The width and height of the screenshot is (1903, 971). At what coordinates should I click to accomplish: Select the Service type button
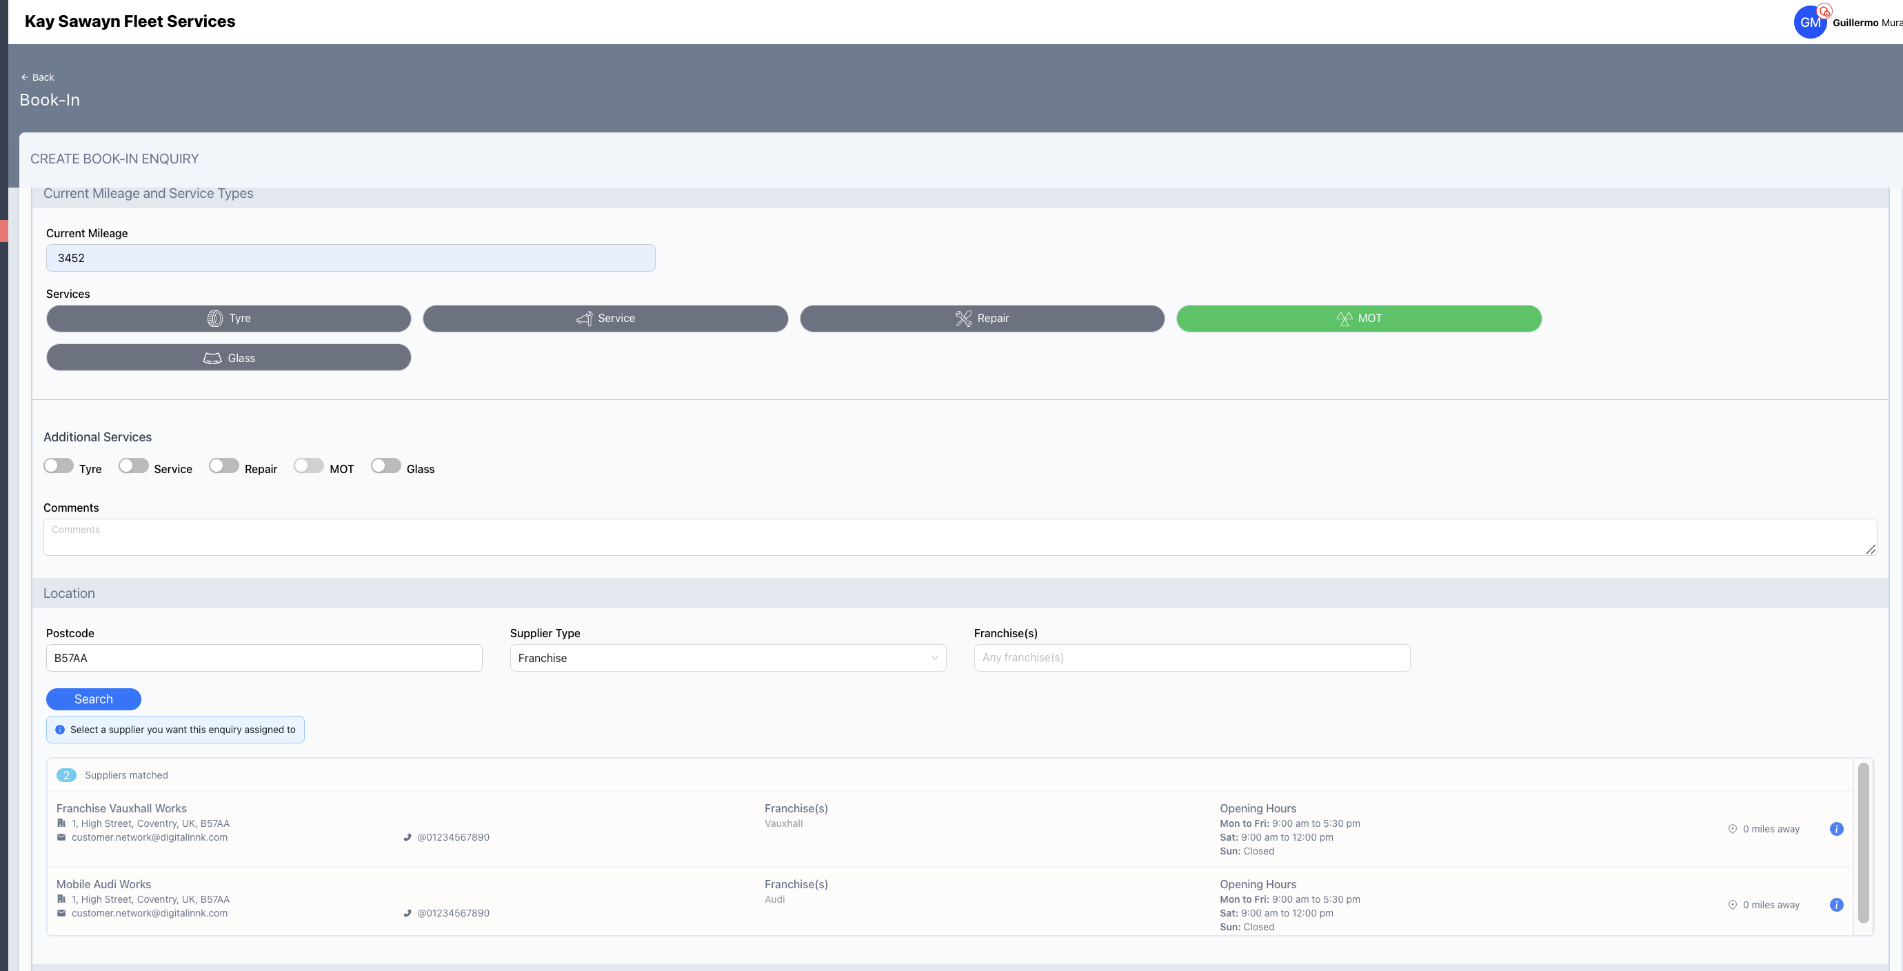[605, 319]
